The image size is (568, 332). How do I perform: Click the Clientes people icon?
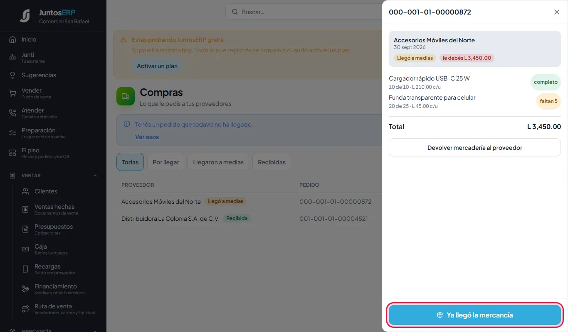(x=25, y=191)
